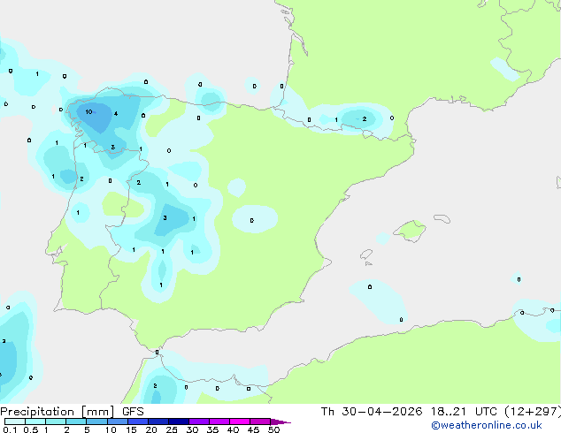Click the arrow tip beyond 50 on legend

pos(280,422)
